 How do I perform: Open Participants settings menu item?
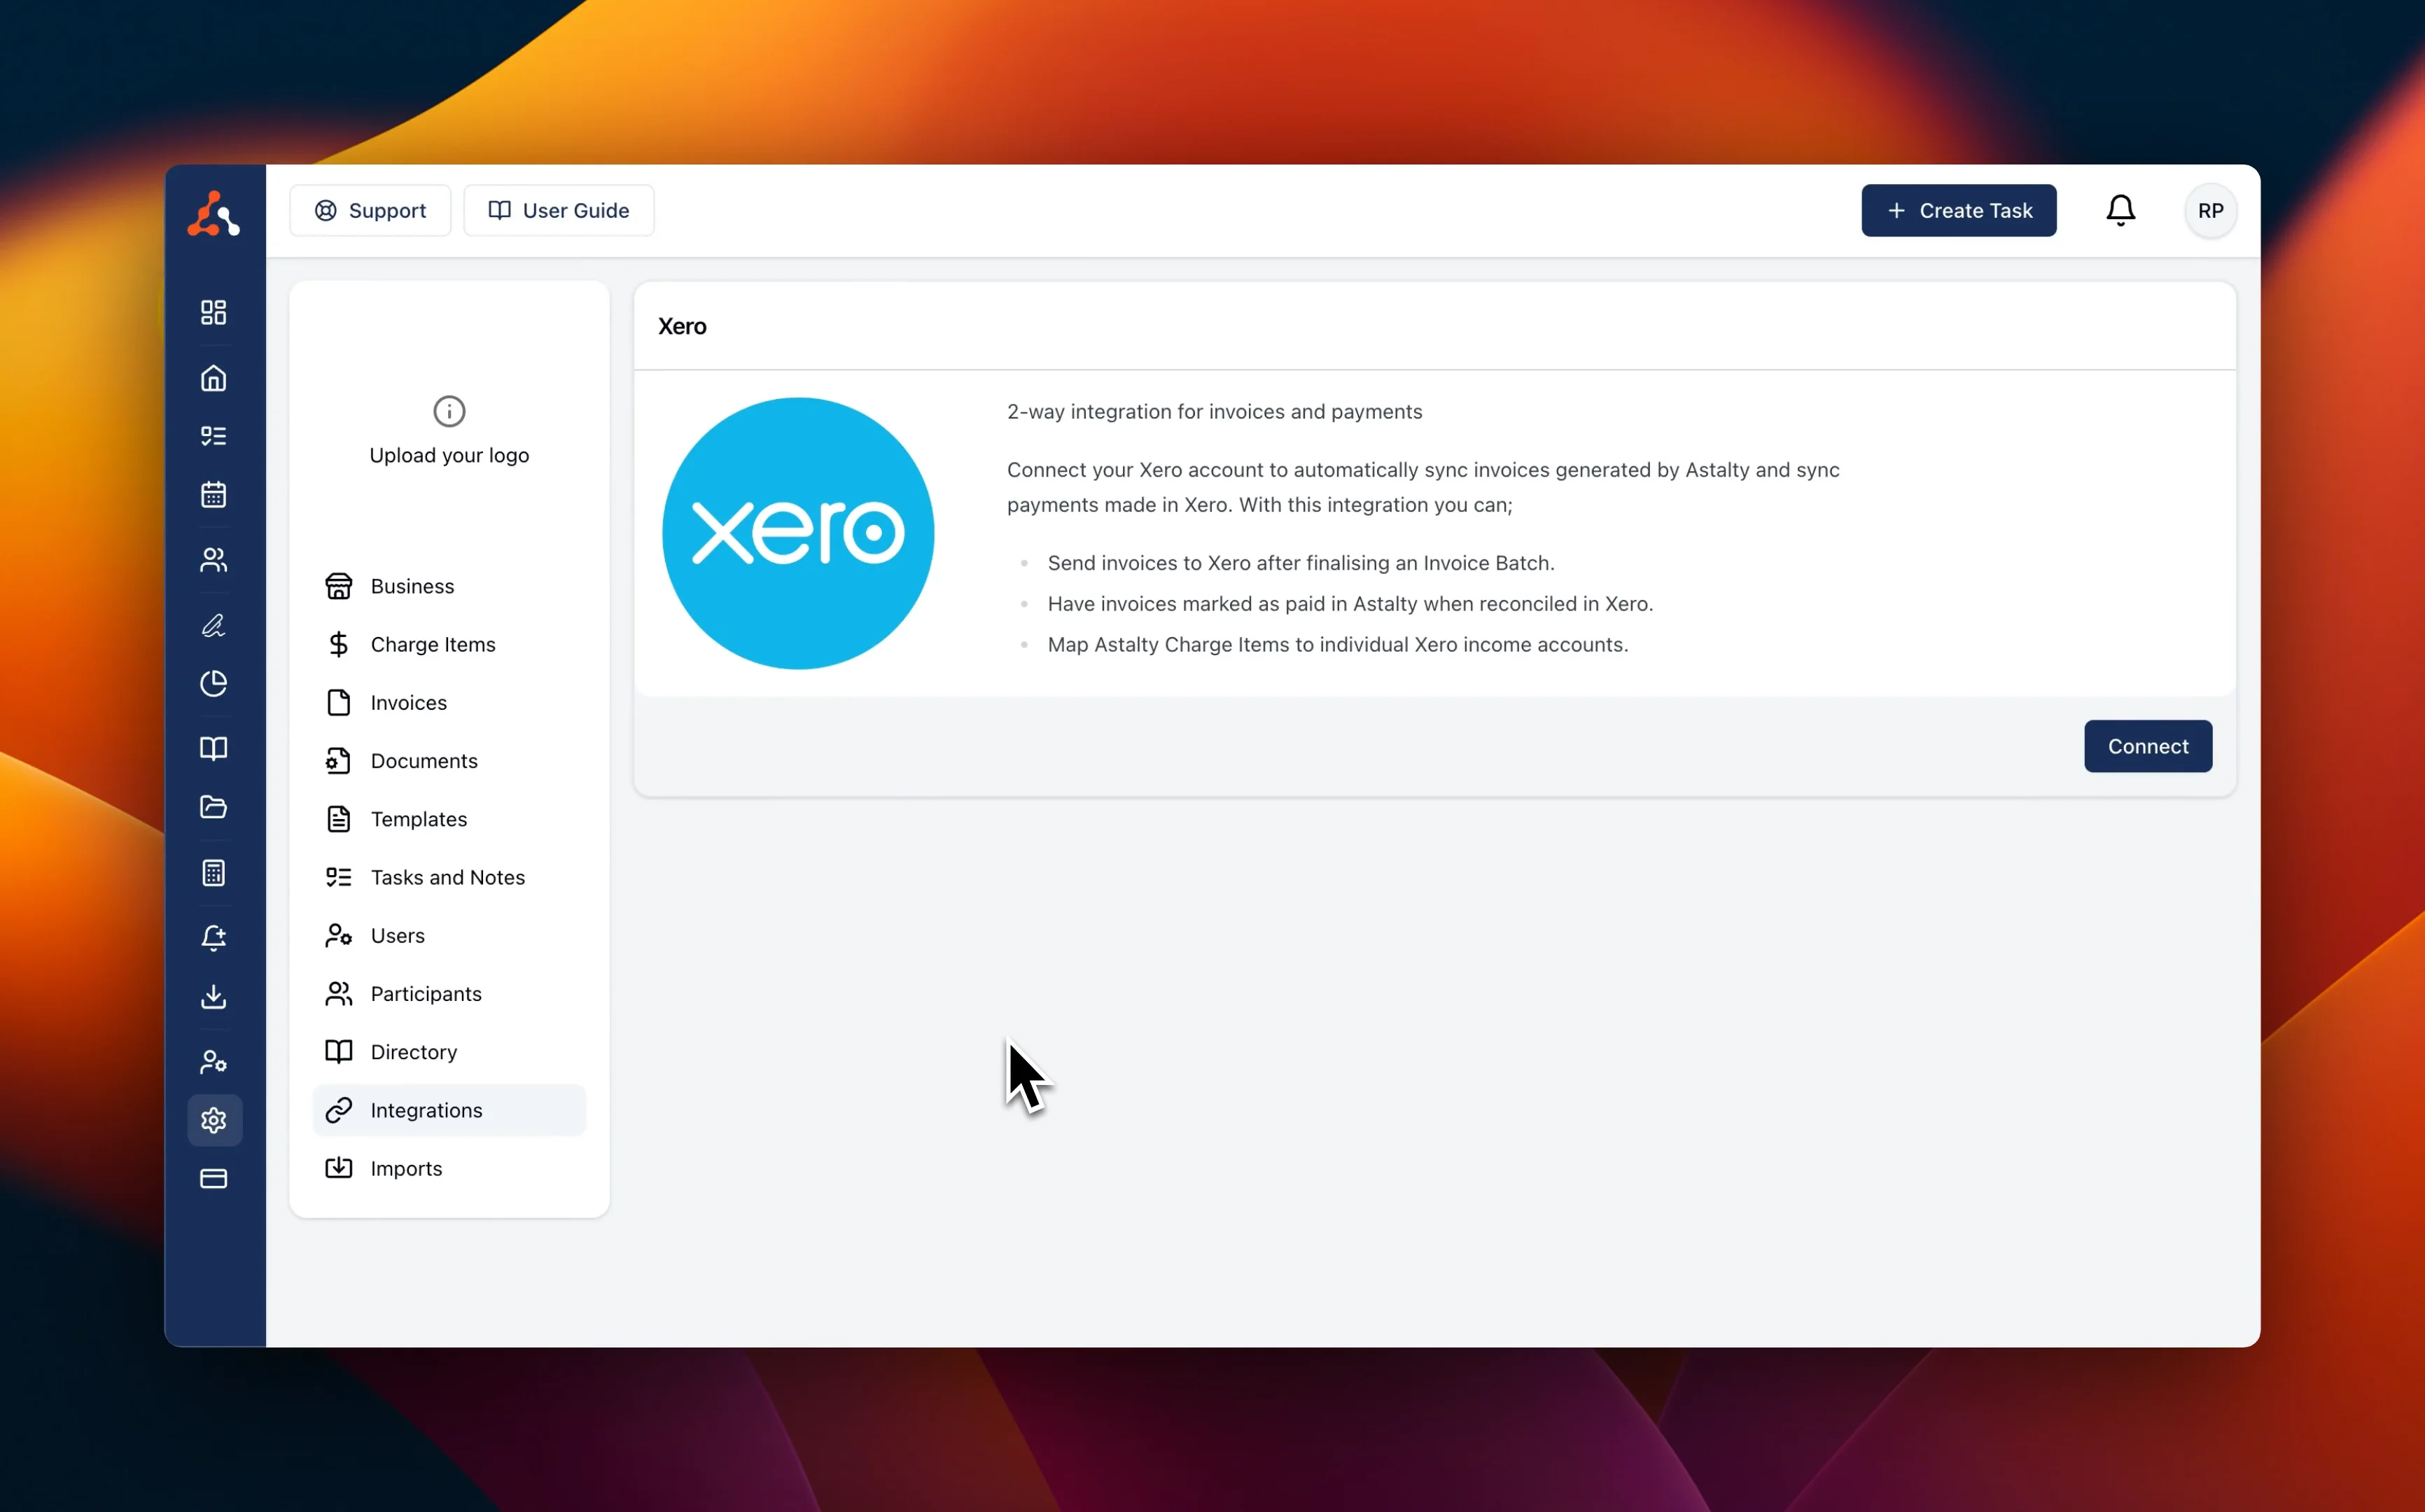point(449,993)
